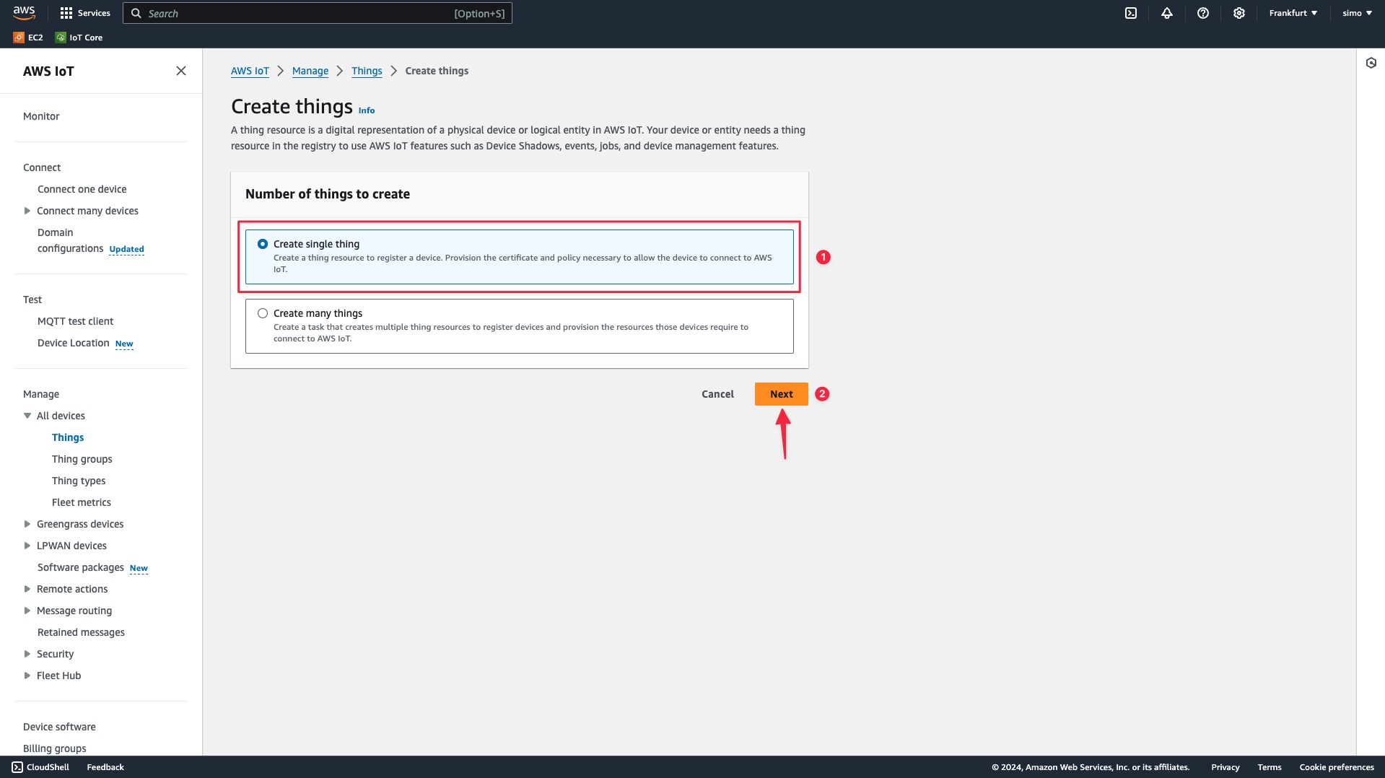
Task: Select the Create many things radio option
Action: coord(263,313)
